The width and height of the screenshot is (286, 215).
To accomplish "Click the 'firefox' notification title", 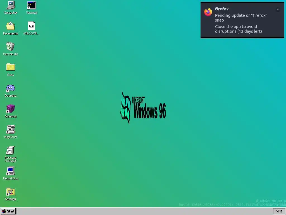I will coord(222,9).
